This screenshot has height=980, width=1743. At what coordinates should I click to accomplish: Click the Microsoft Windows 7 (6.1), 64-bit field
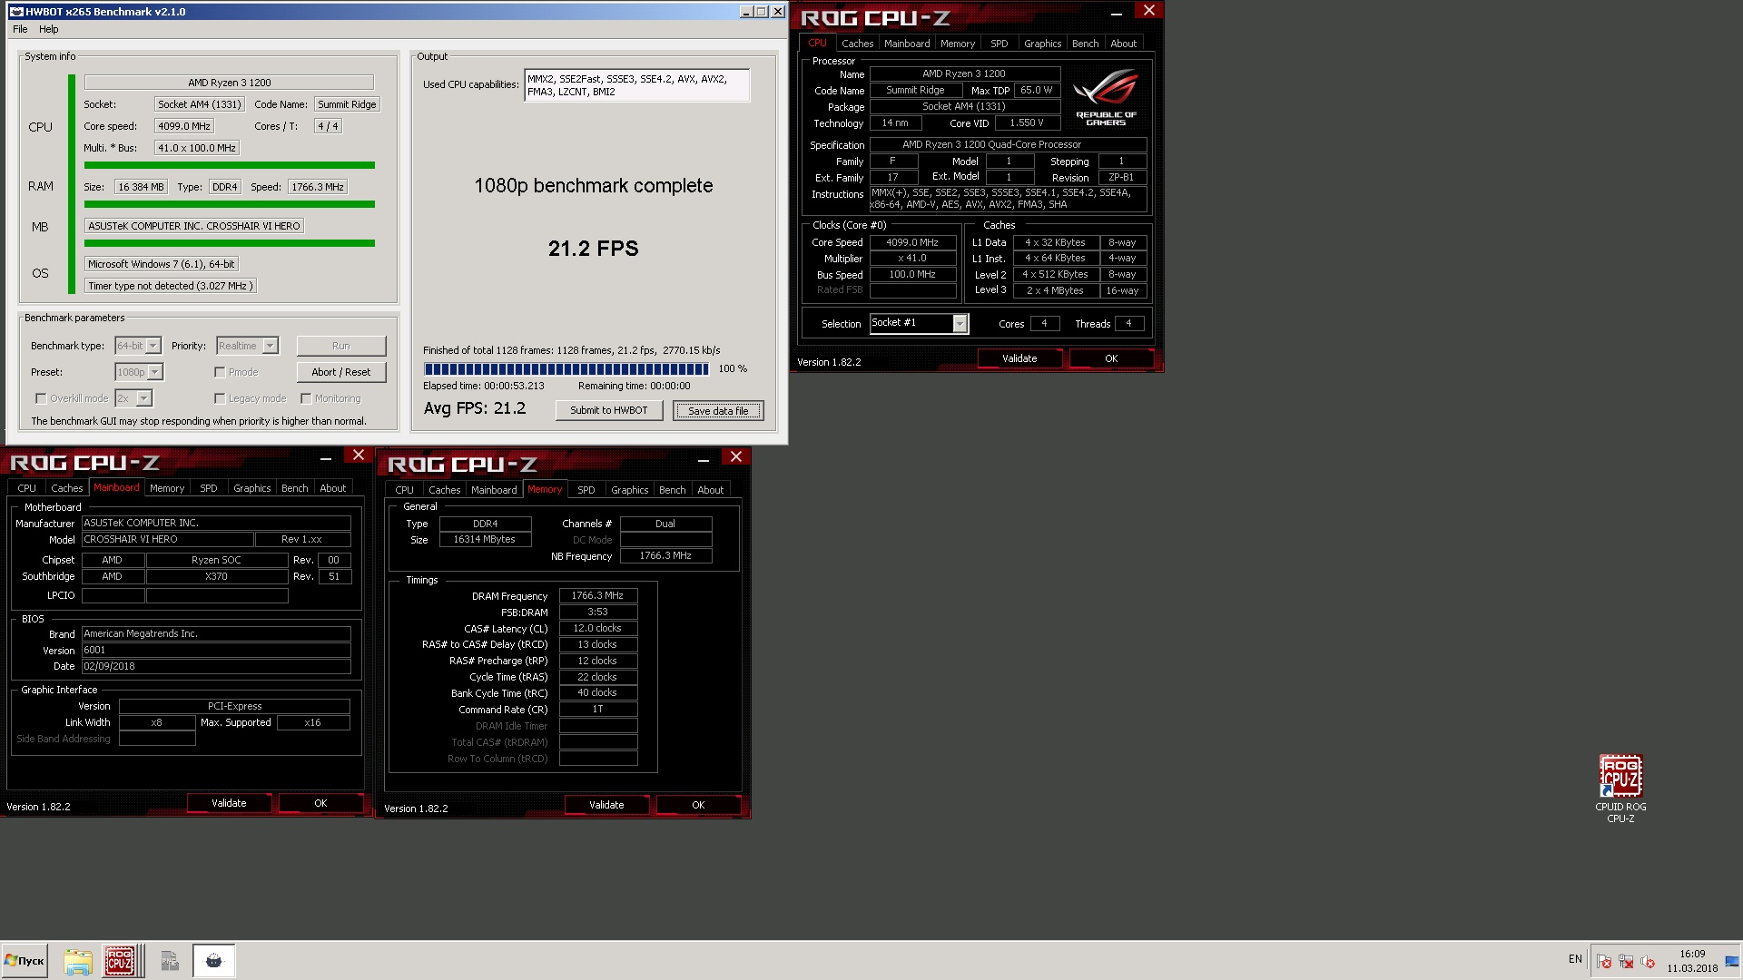coord(162,264)
